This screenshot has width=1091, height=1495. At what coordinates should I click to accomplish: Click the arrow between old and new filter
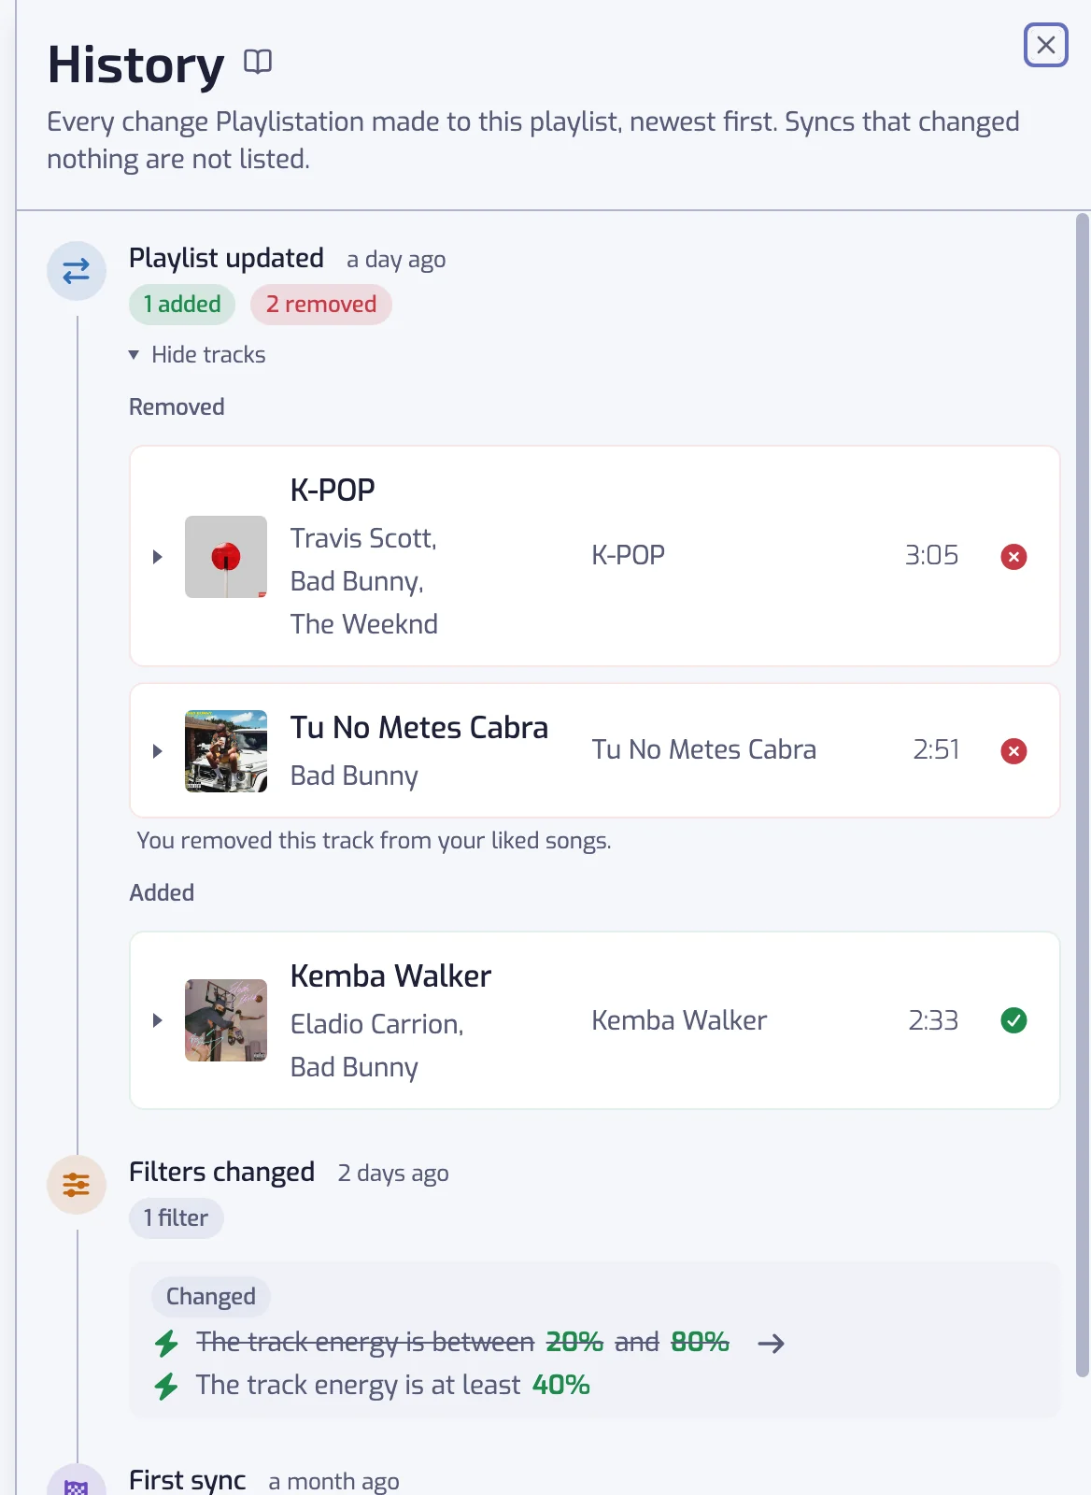771,1344
